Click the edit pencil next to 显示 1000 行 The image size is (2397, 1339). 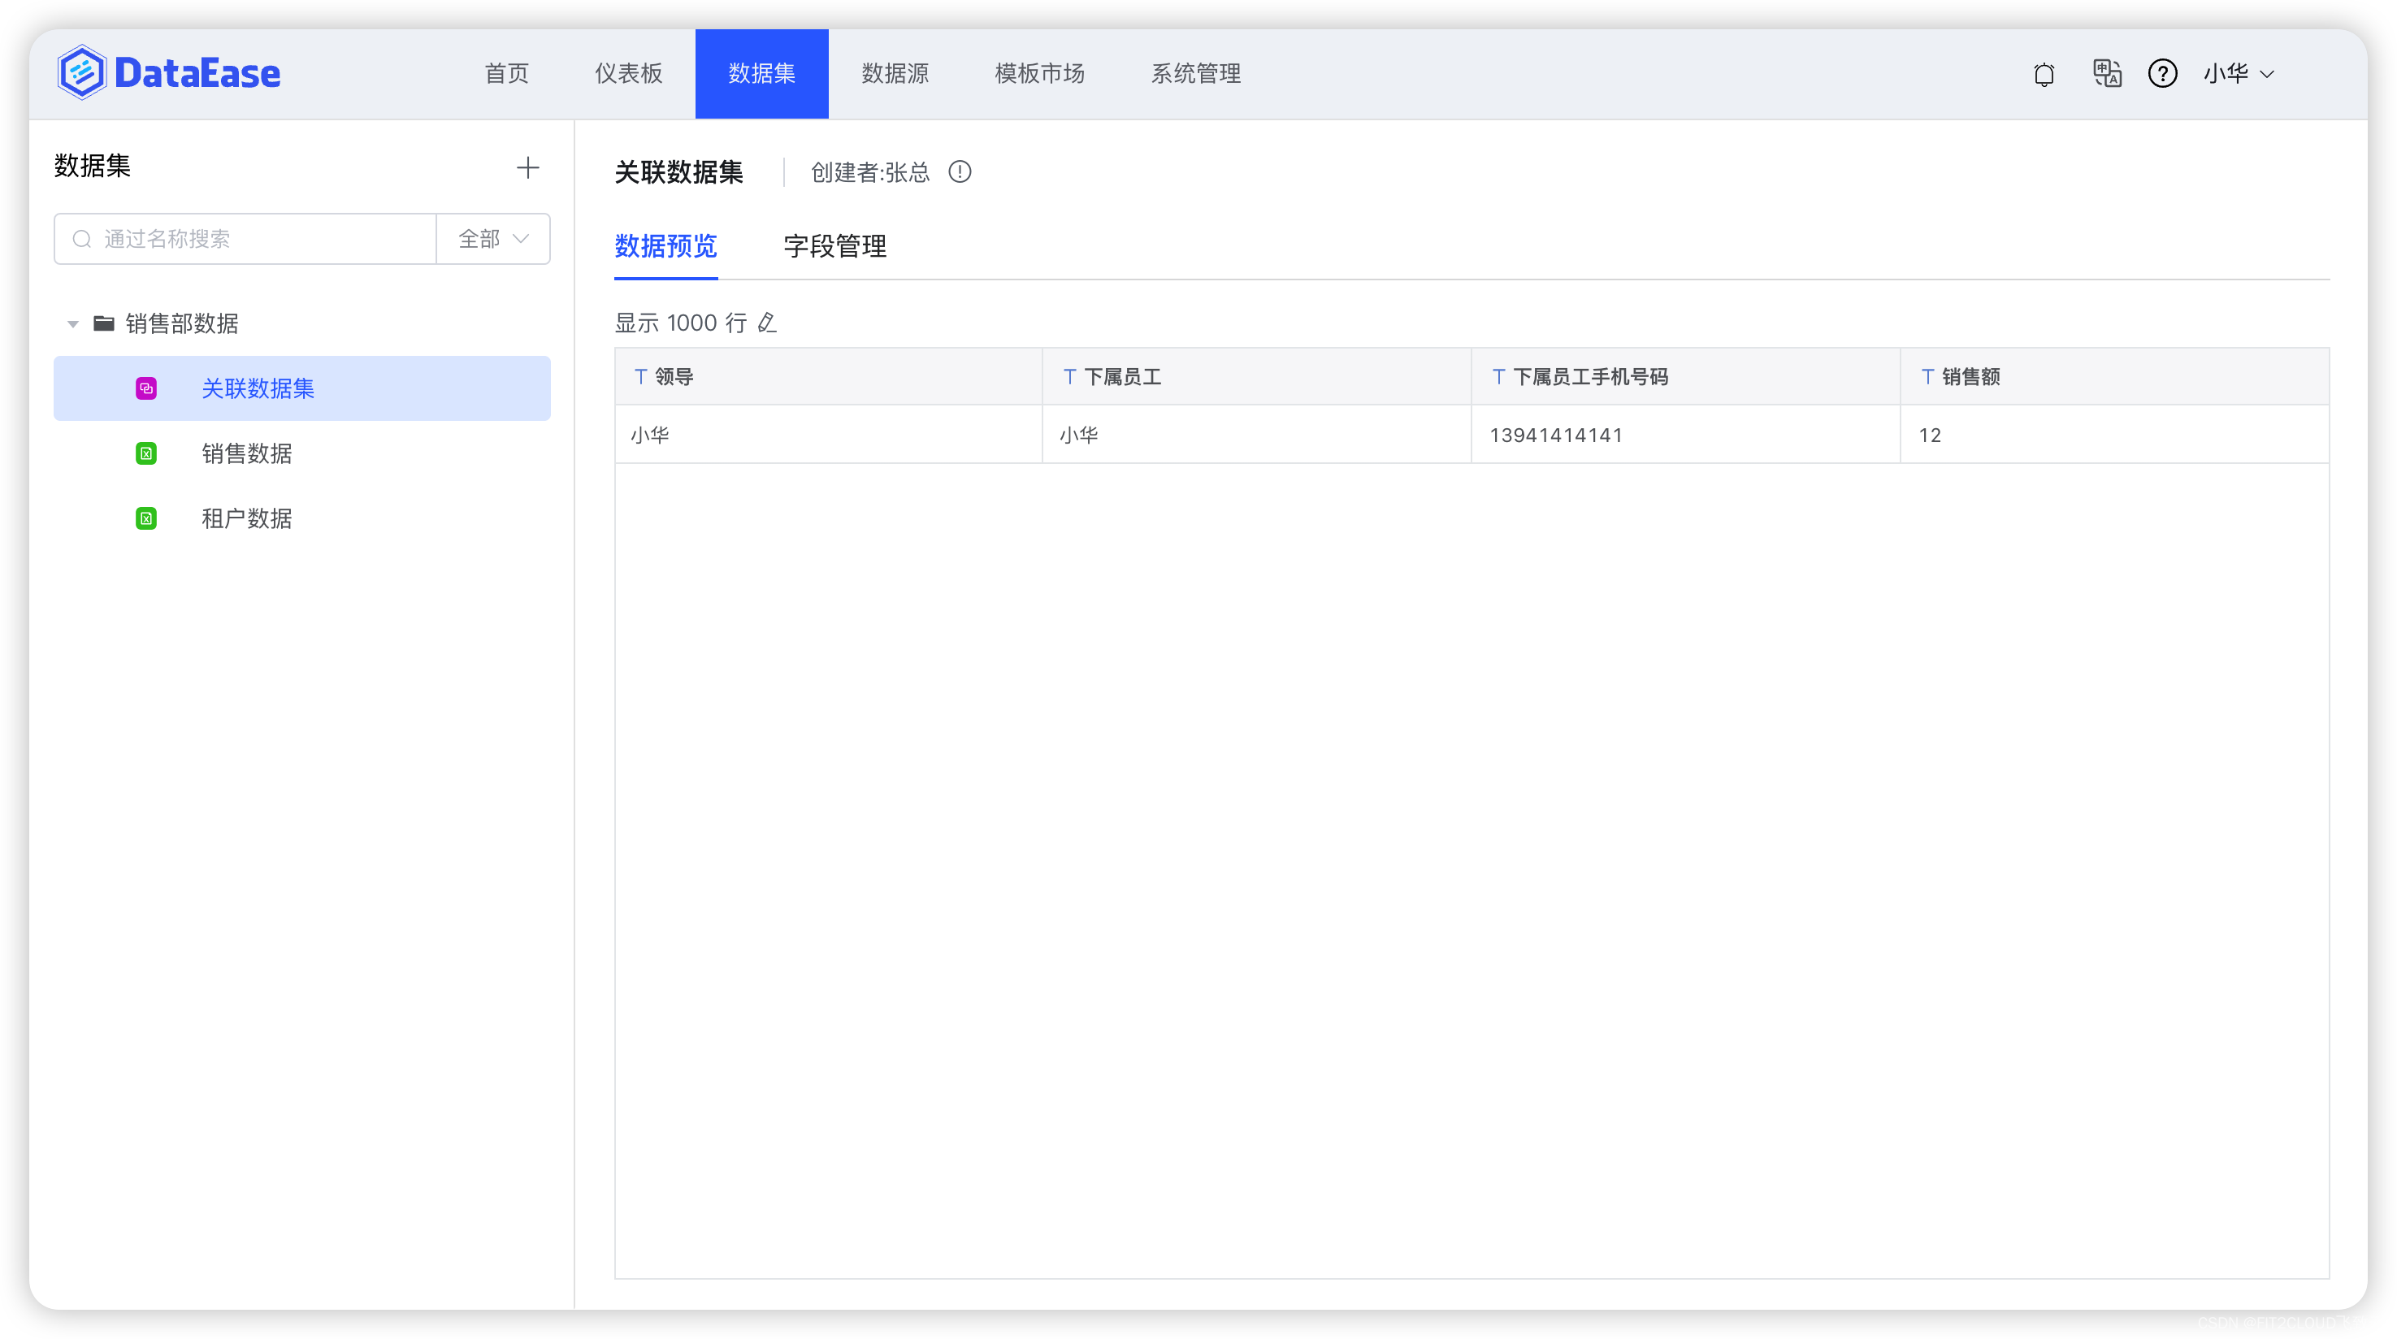pos(767,323)
